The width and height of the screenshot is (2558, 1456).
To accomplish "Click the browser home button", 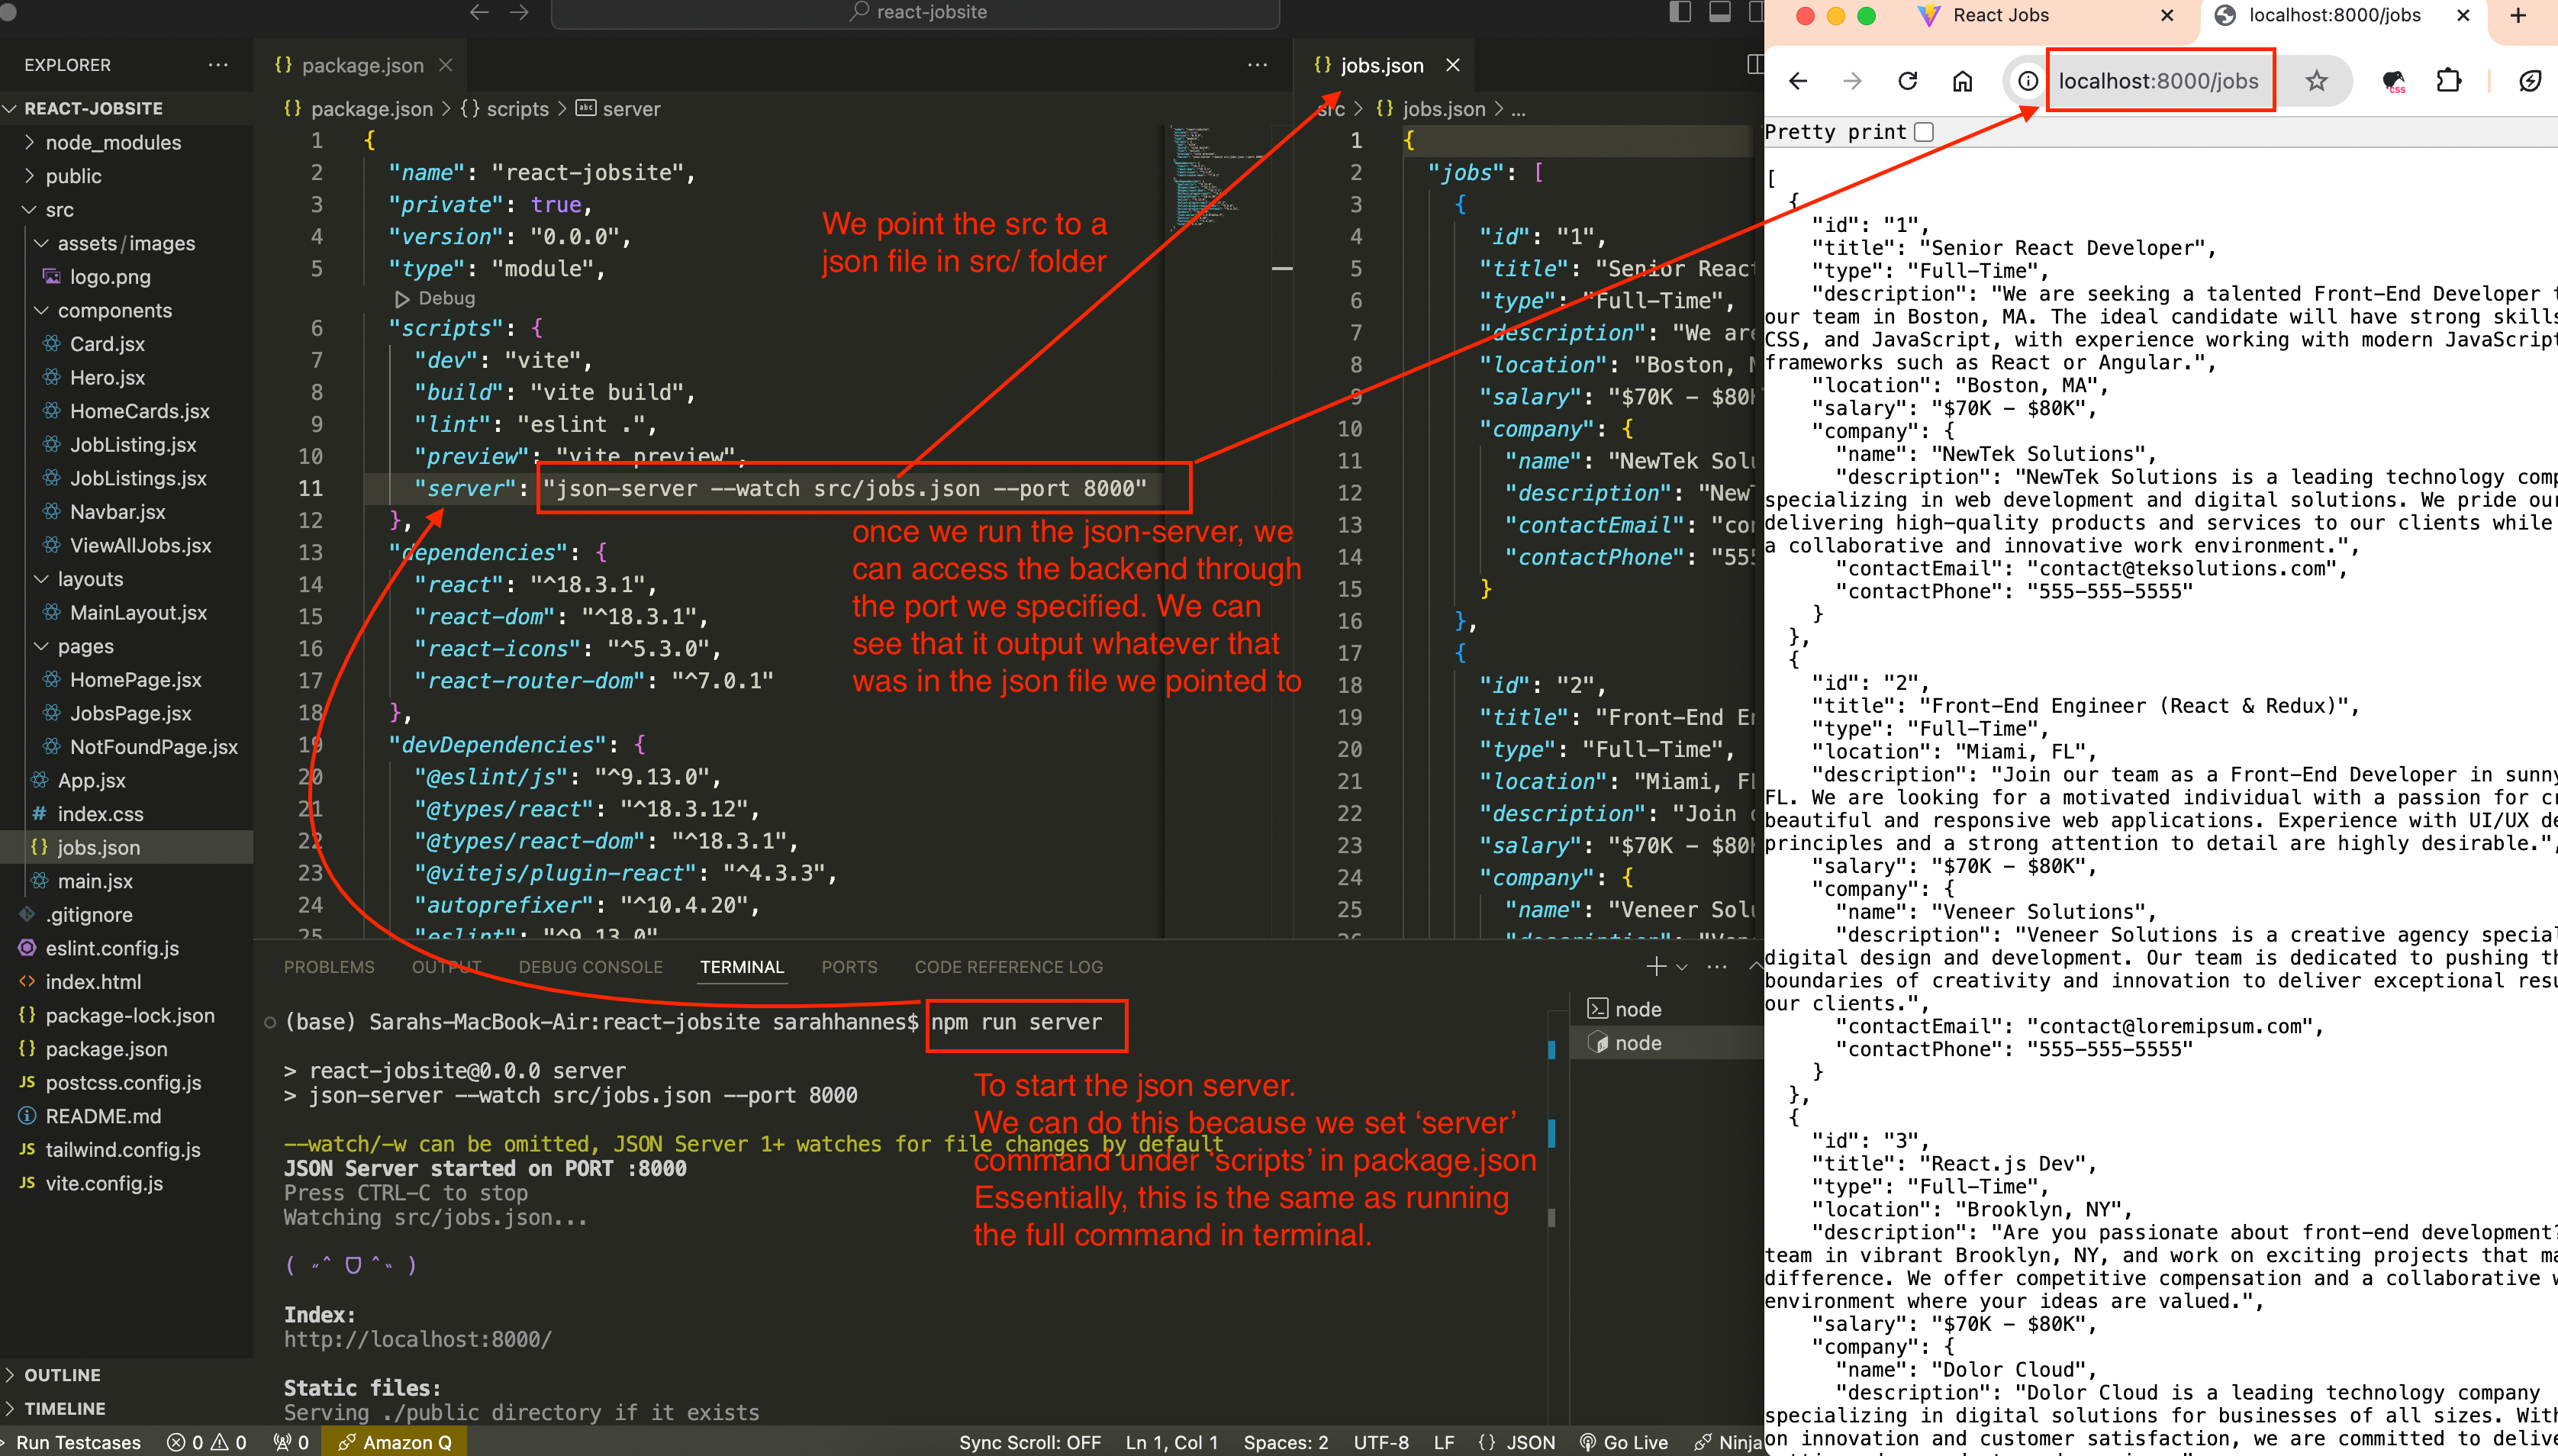I will pos(1962,81).
